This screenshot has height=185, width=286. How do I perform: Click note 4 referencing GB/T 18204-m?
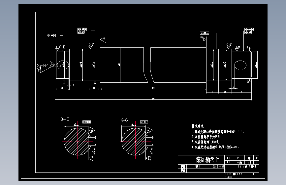pyautogui.click(x=215, y=147)
